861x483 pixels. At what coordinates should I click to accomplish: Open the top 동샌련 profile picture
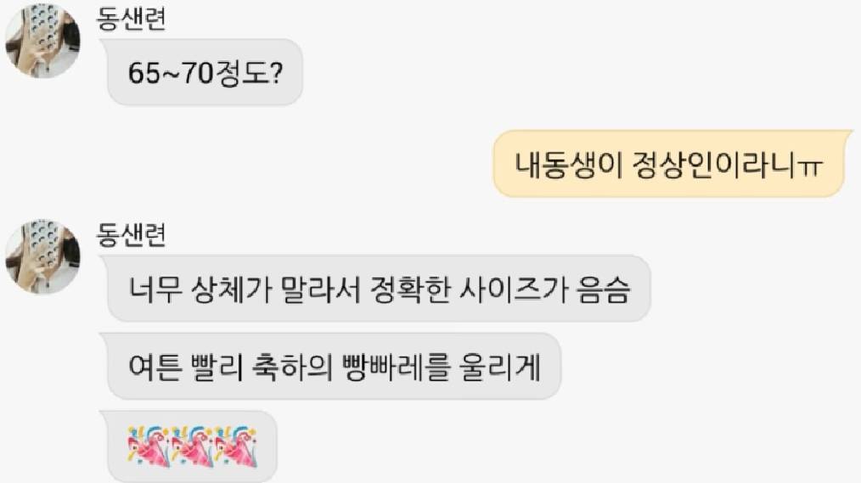click(42, 41)
